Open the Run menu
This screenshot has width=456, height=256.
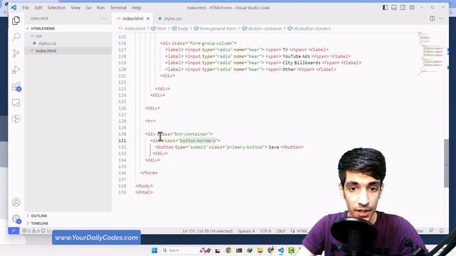click(x=100, y=8)
